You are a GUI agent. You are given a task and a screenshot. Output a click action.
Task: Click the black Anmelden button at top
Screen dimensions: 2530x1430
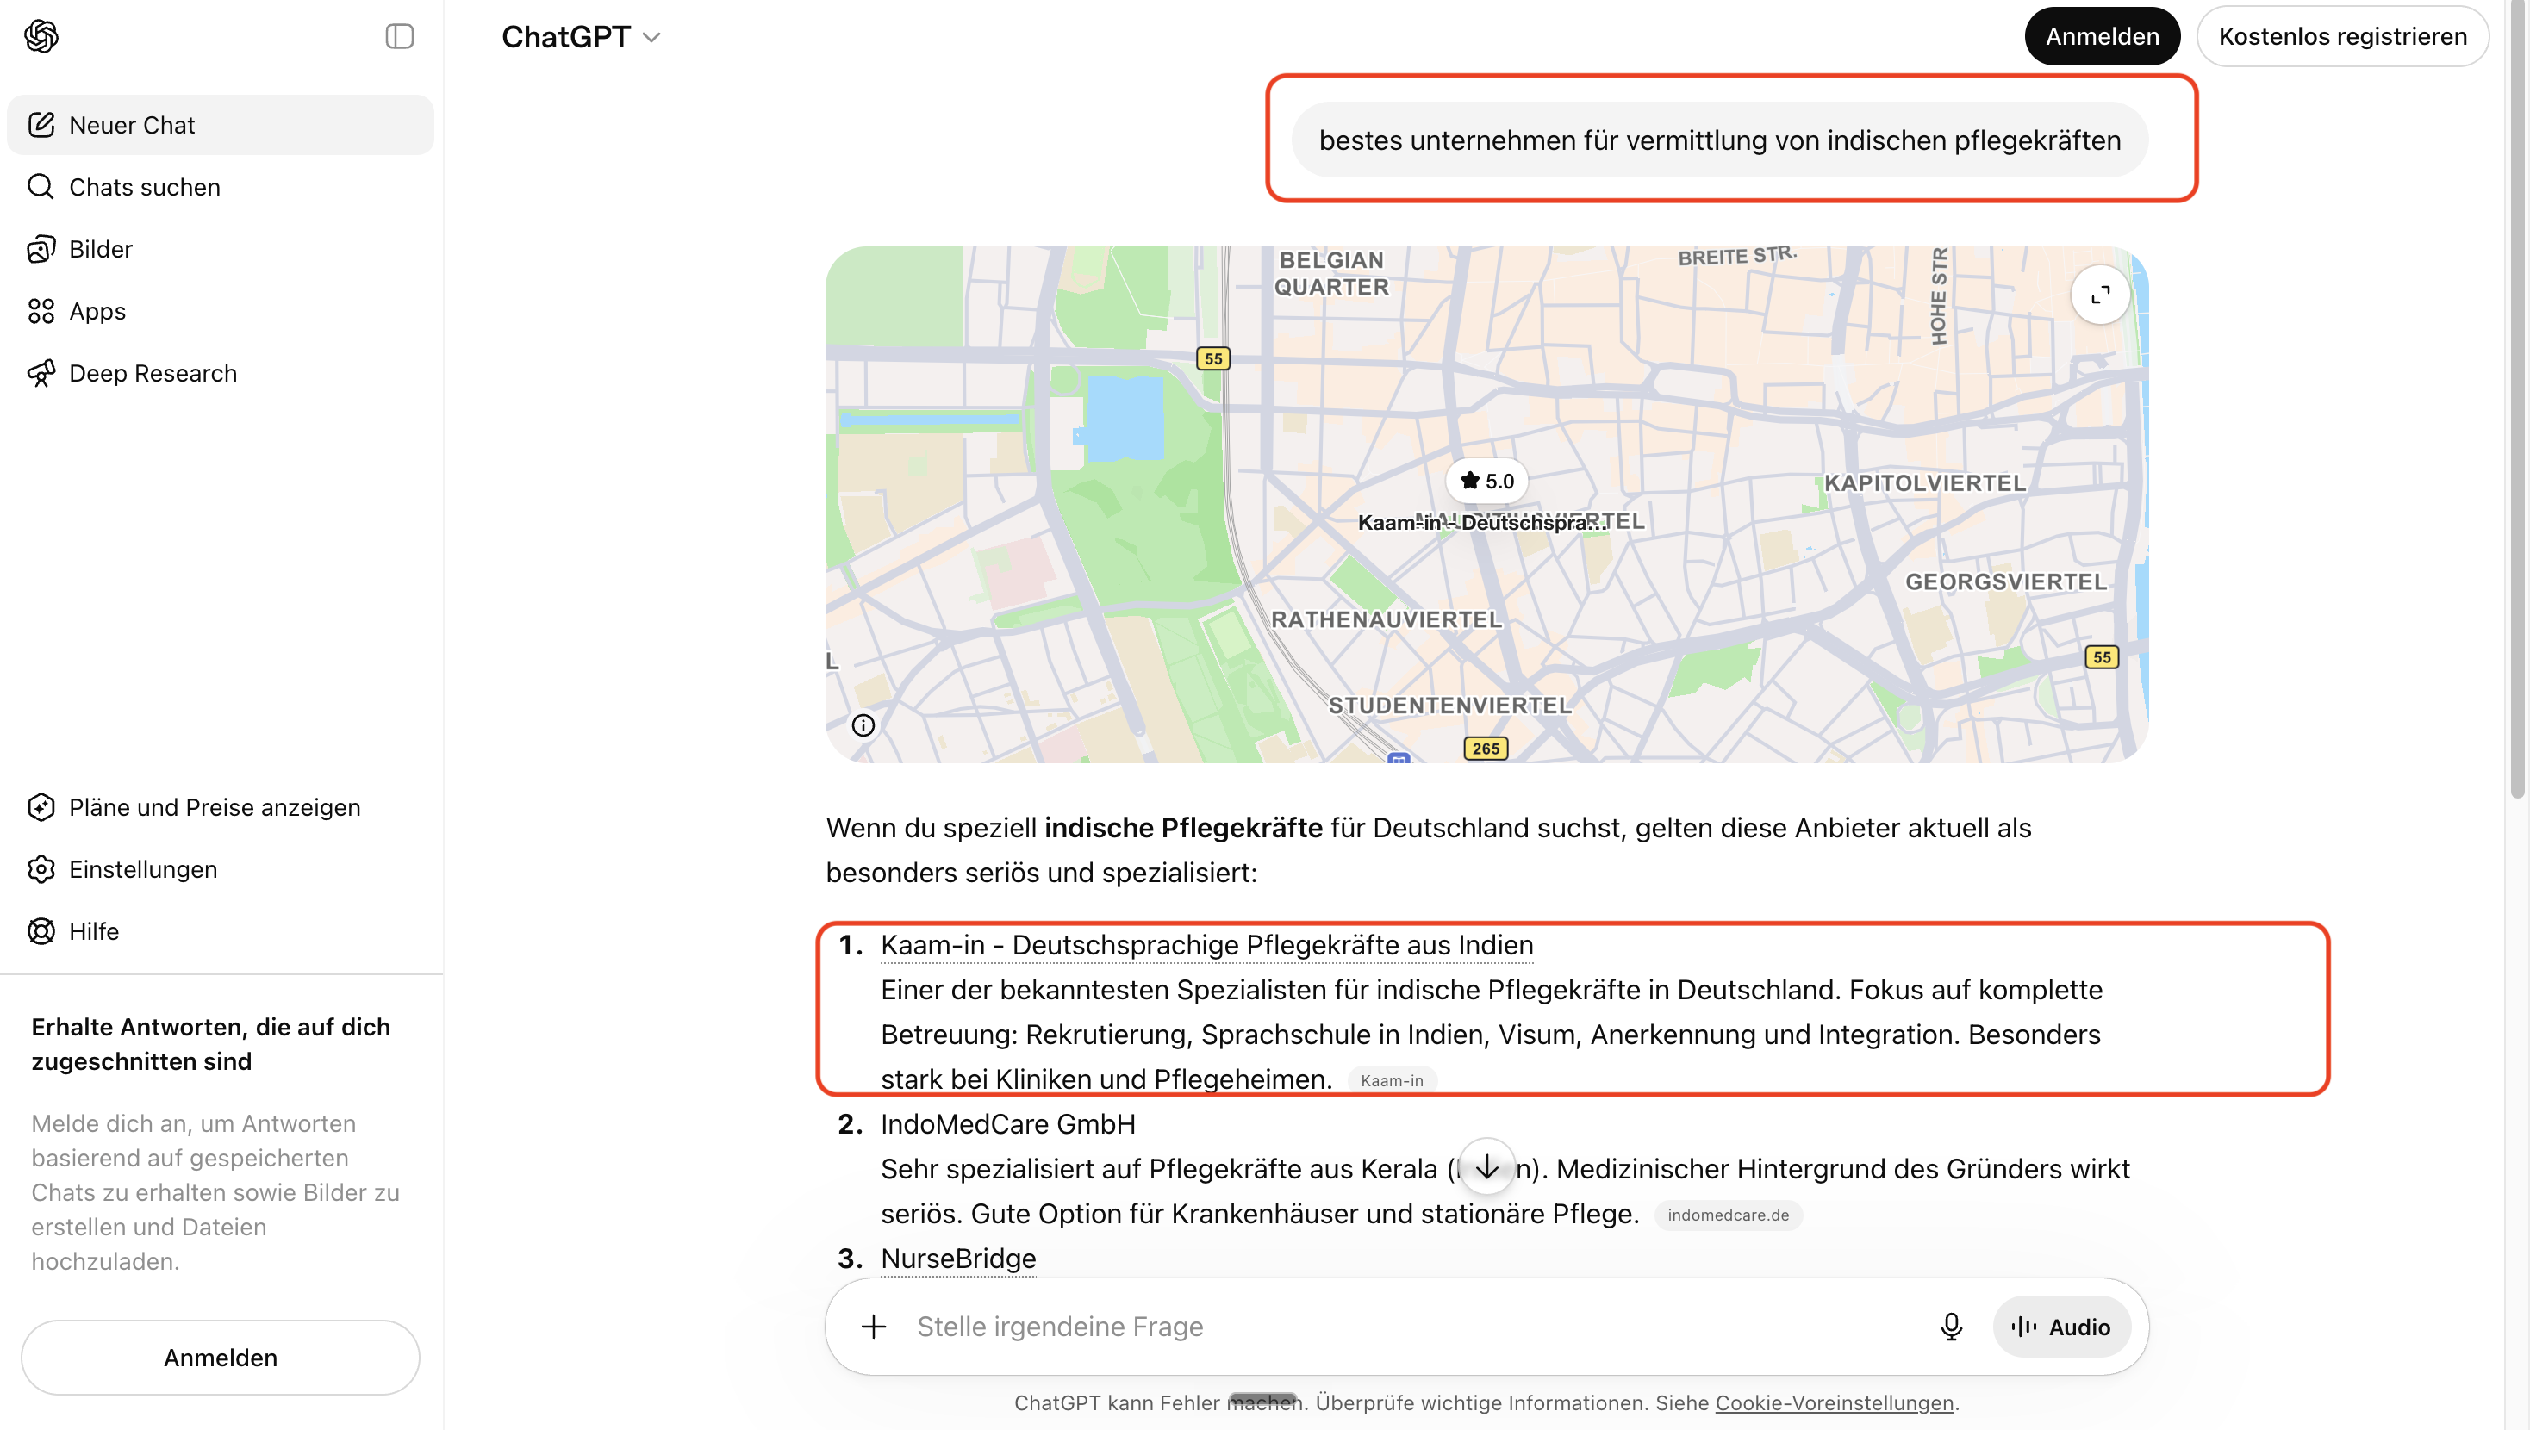[2102, 36]
